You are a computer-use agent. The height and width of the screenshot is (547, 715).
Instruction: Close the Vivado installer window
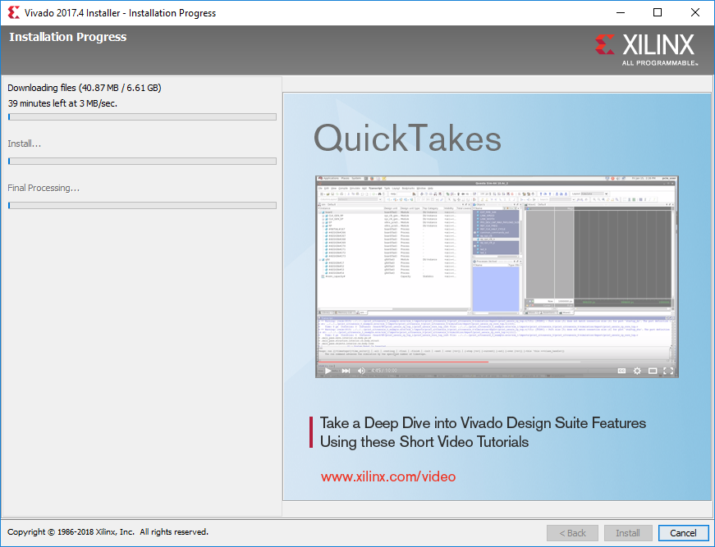click(x=695, y=13)
